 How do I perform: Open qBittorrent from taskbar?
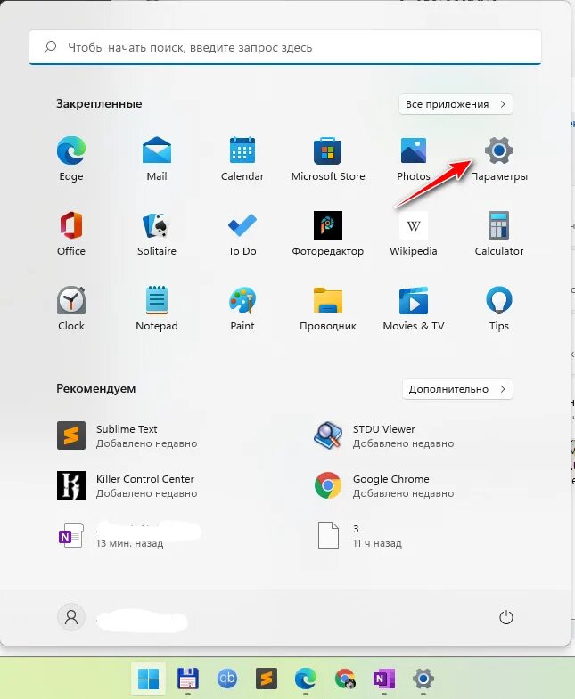[226, 679]
